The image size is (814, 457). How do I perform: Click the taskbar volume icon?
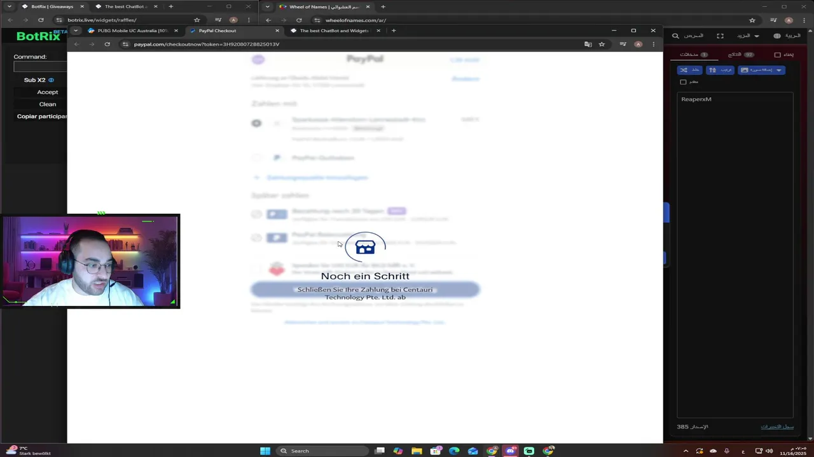coord(769,451)
